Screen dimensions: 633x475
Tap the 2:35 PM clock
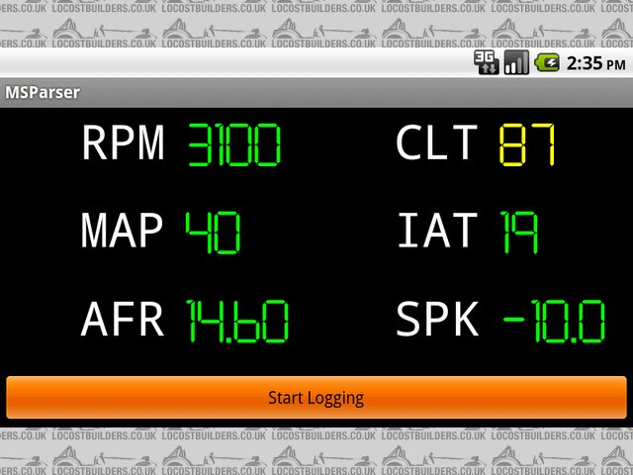[595, 63]
